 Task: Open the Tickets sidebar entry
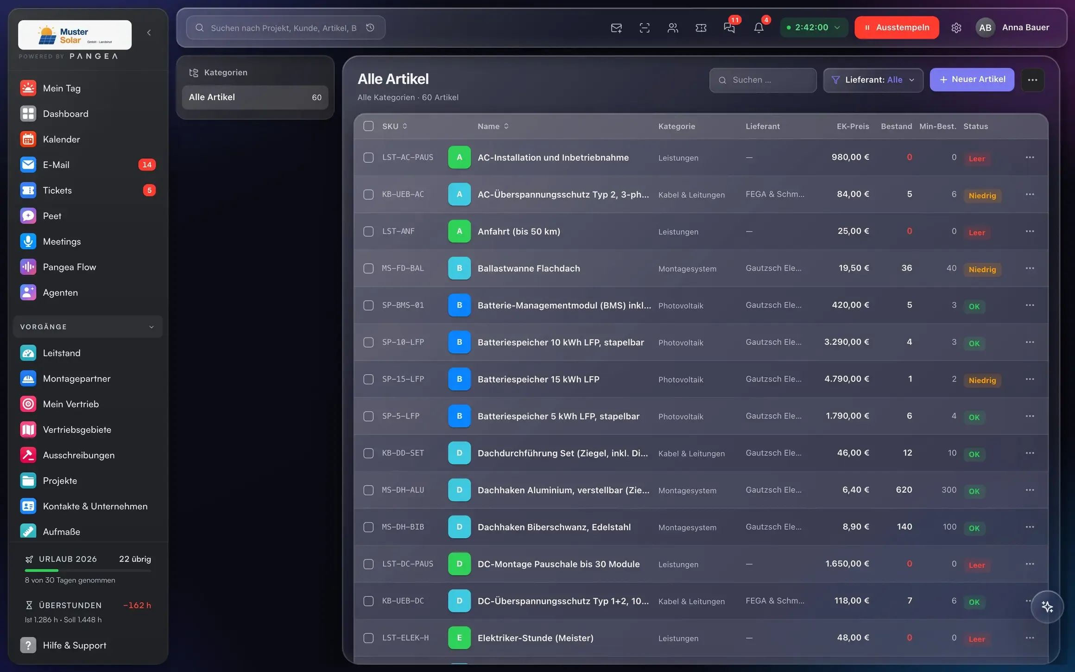click(x=88, y=190)
